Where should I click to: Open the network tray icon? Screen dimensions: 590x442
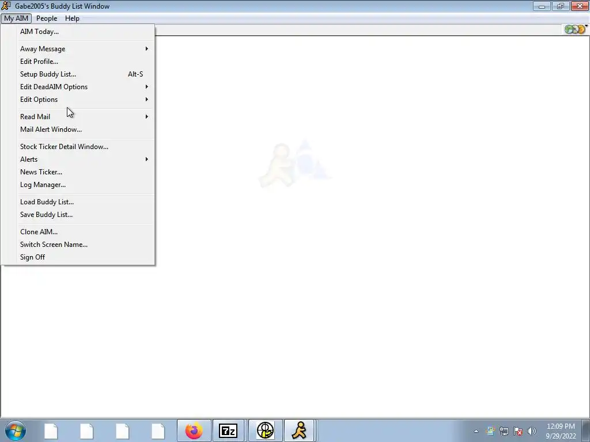coord(504,431)
